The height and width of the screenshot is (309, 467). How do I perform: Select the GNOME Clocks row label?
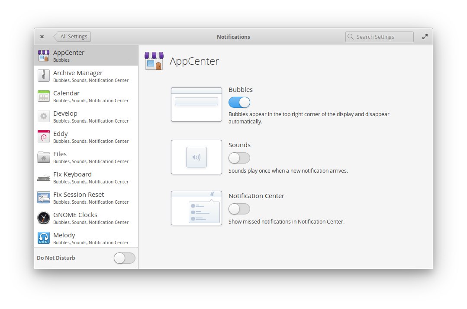[75, 215]
